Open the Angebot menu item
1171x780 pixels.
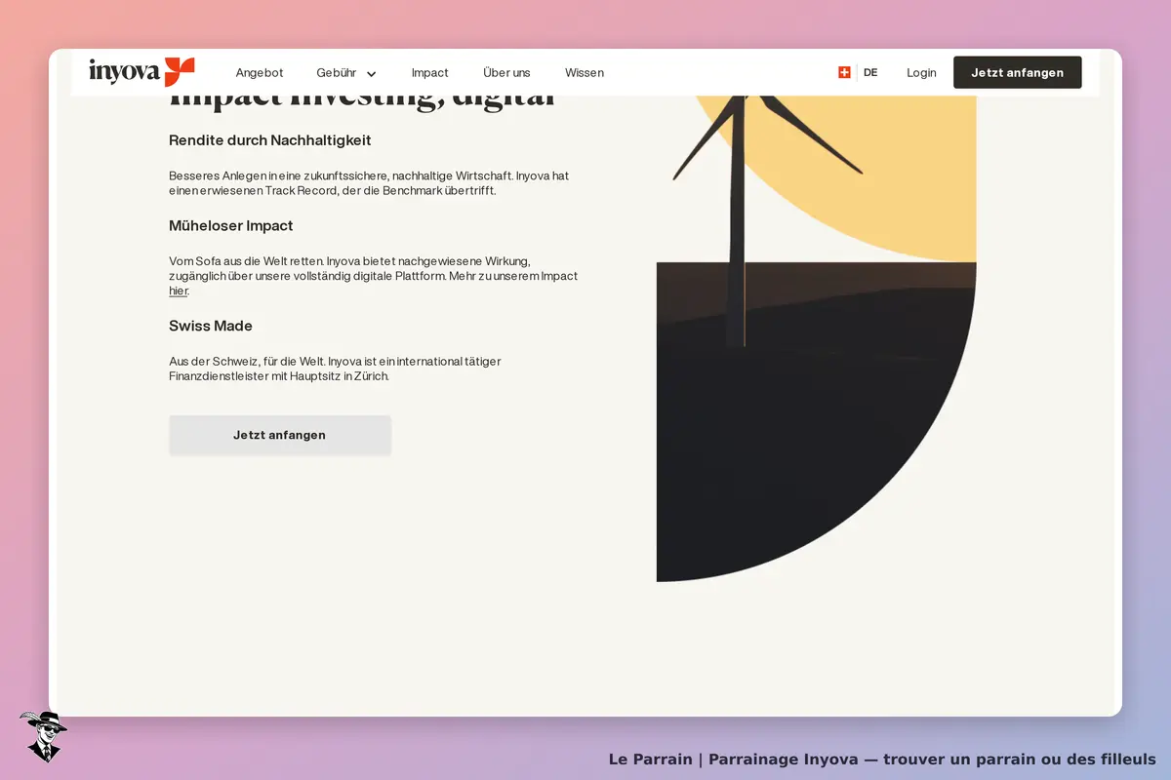[x=260, y=73]
